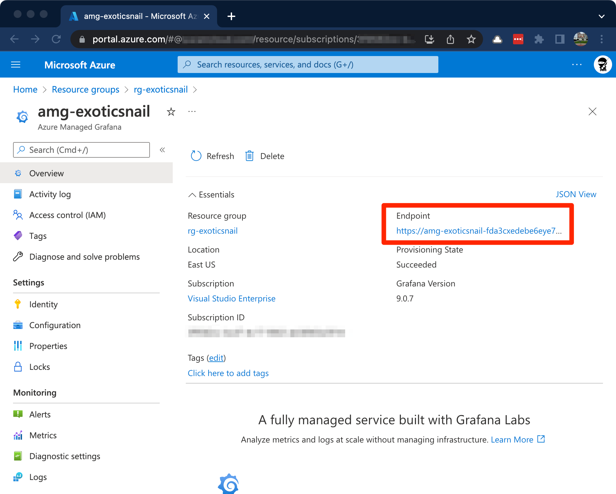Click the Refresh icon in the toolbar
Screen dimensions: 616x494
click(x=196, y=156)
